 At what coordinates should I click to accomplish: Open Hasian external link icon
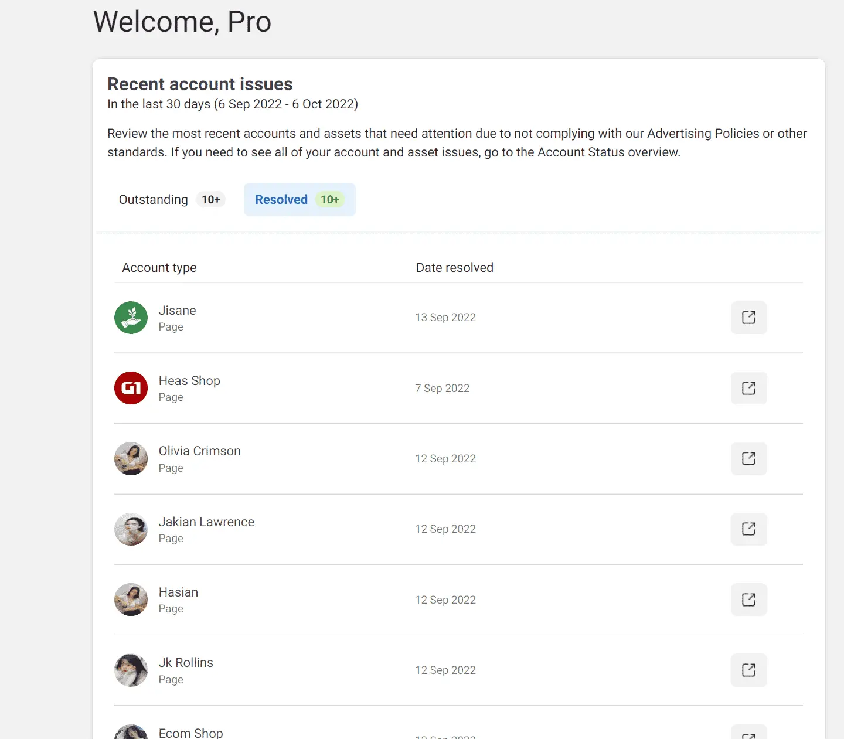click(x=748, y=600)
